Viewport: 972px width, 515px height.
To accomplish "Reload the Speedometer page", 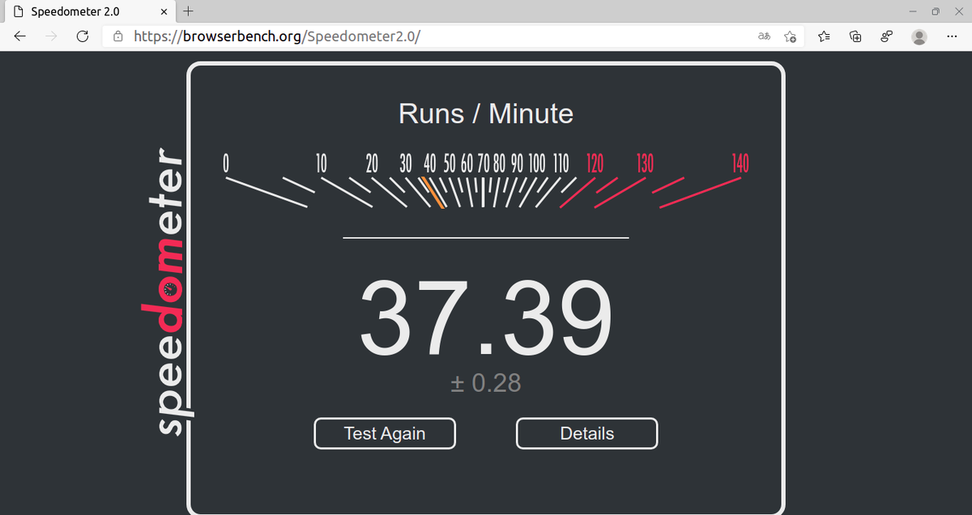I will coord(82,36).
